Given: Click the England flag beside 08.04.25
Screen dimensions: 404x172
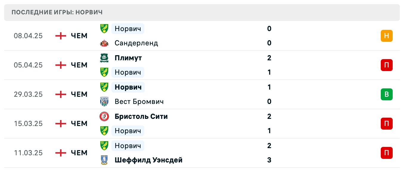Looking at the screenshot, I should [60, 36].
